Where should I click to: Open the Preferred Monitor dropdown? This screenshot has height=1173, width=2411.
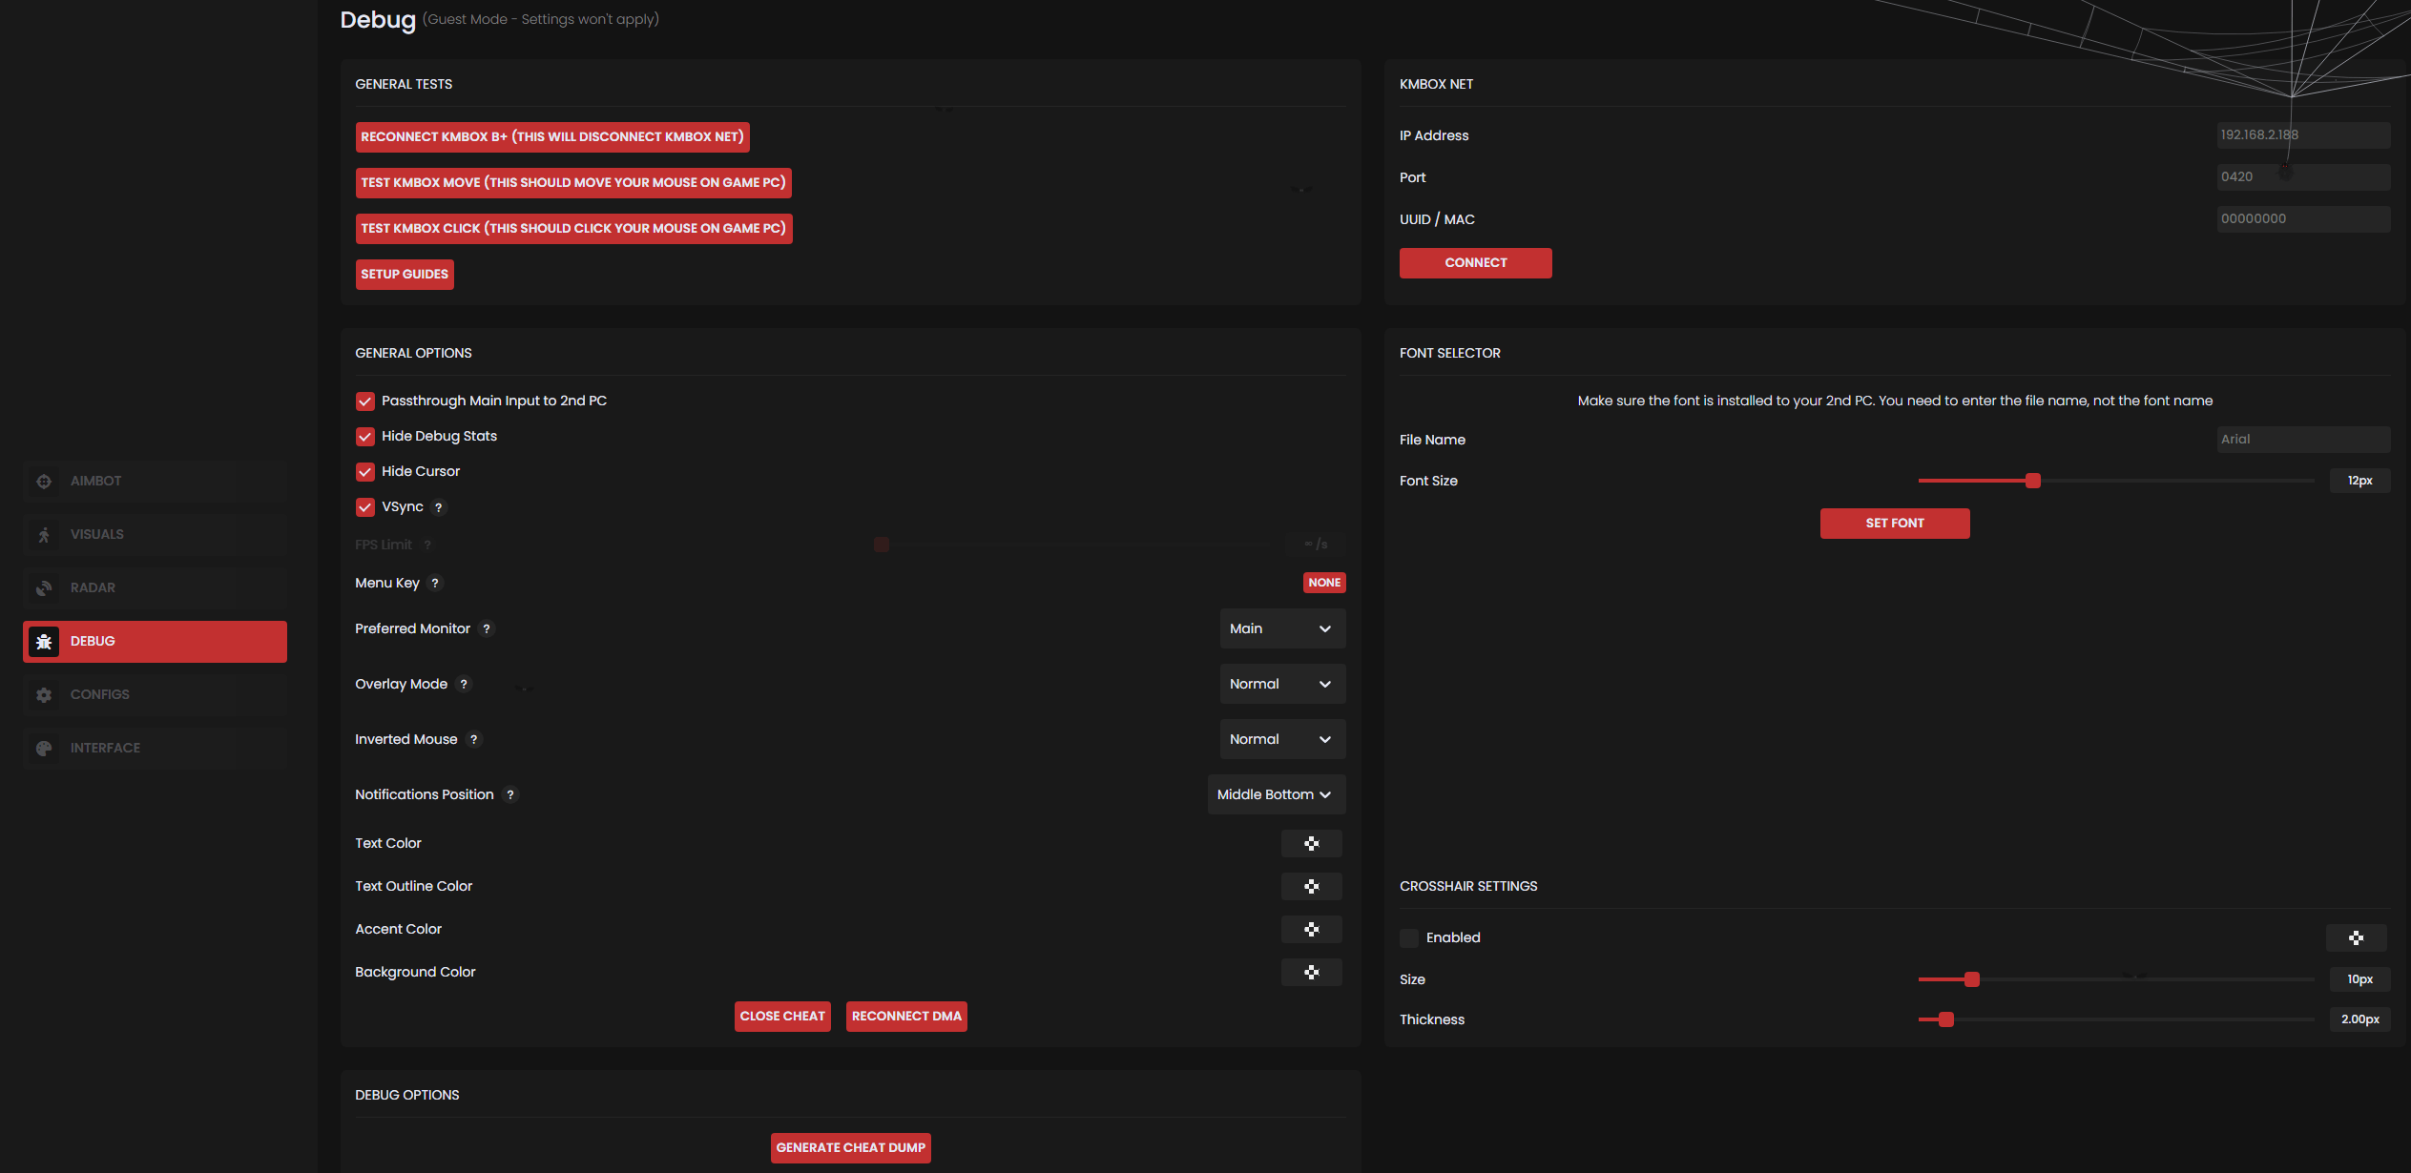coord(1281,629)
